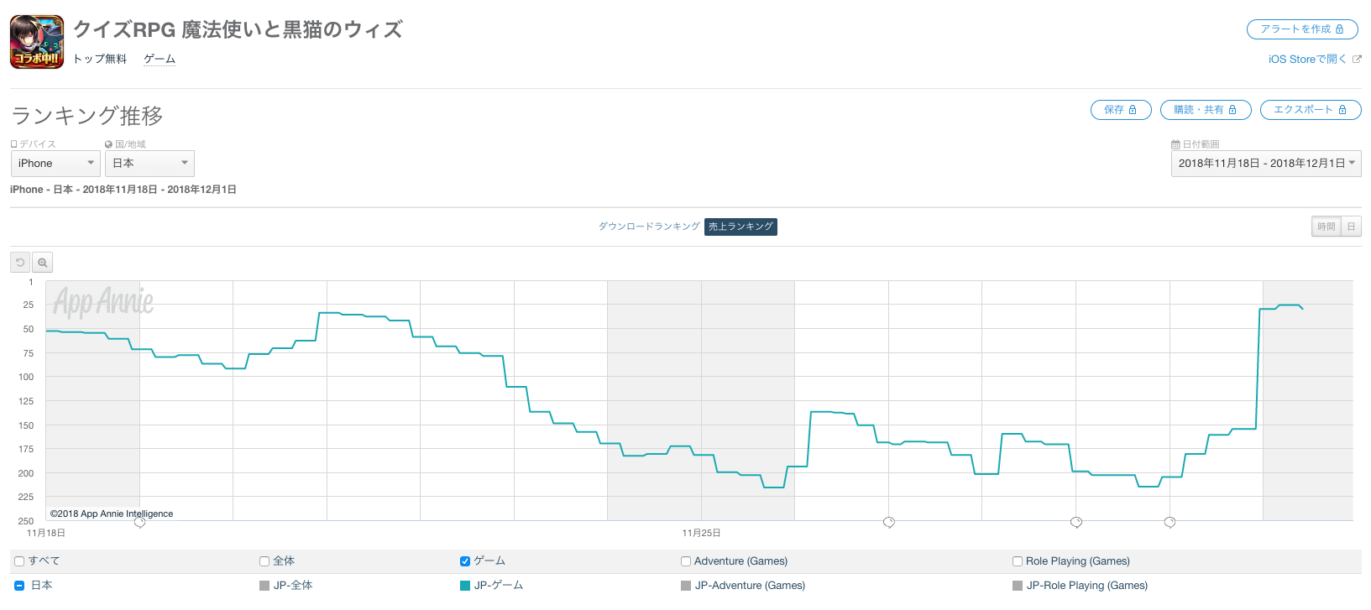Screen dimensions: 1371x610
Task: Open the 日本 country dropdown
Action: point(149,163)
